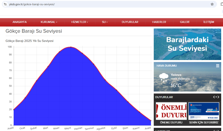Open the weather widget hamburger menu
Viewport: 223px width, 131px height.
pos(218,66)
